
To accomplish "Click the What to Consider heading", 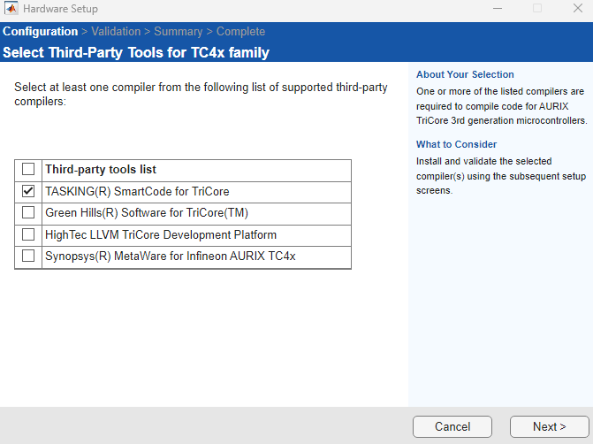I will pyautogui.click(x=456, y=144).
